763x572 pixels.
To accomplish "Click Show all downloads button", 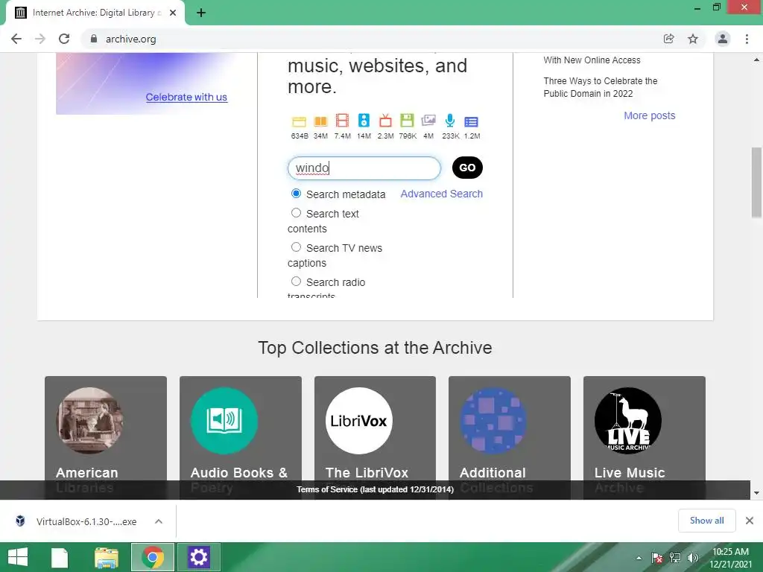I will 706,521.
